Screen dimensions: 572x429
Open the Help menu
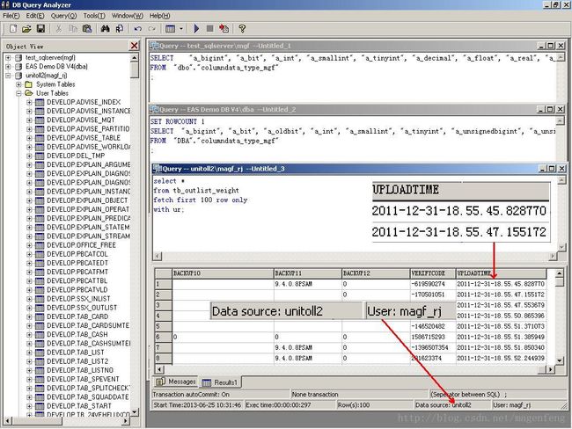159,16
